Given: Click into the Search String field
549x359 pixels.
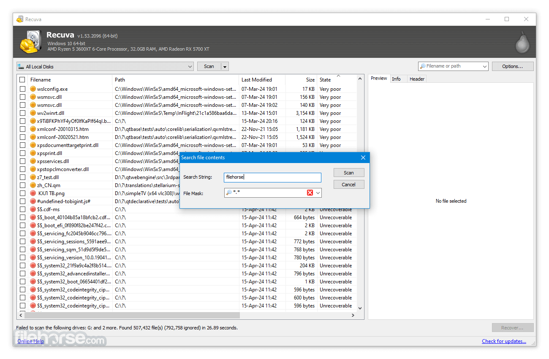Looking at the screenshot, I should click(273, 177).
